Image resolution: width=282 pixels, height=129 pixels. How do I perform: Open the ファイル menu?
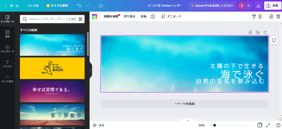33,6
